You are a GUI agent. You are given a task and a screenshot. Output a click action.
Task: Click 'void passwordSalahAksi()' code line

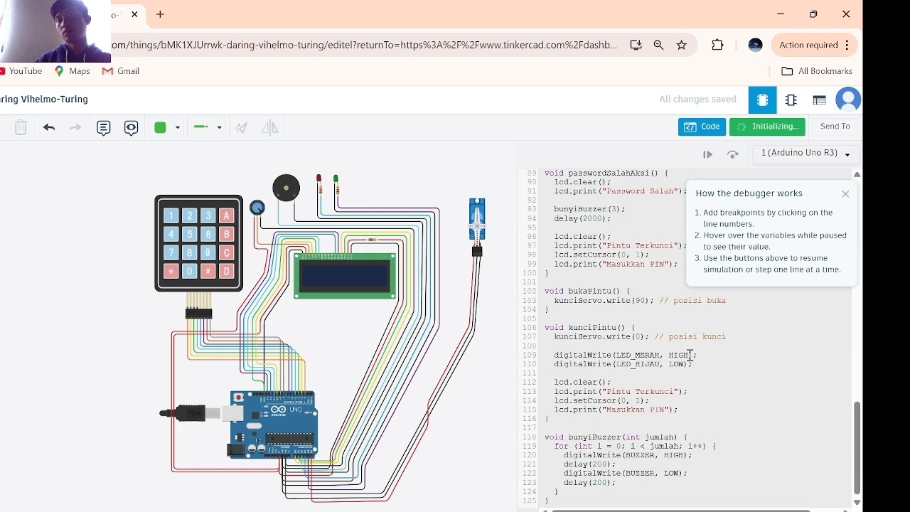[x=606, y=173]
